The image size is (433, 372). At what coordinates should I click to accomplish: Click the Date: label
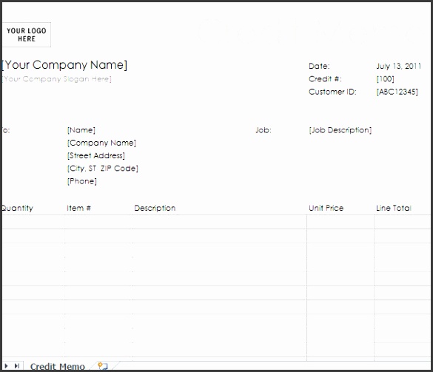click(x=319, y=67)
